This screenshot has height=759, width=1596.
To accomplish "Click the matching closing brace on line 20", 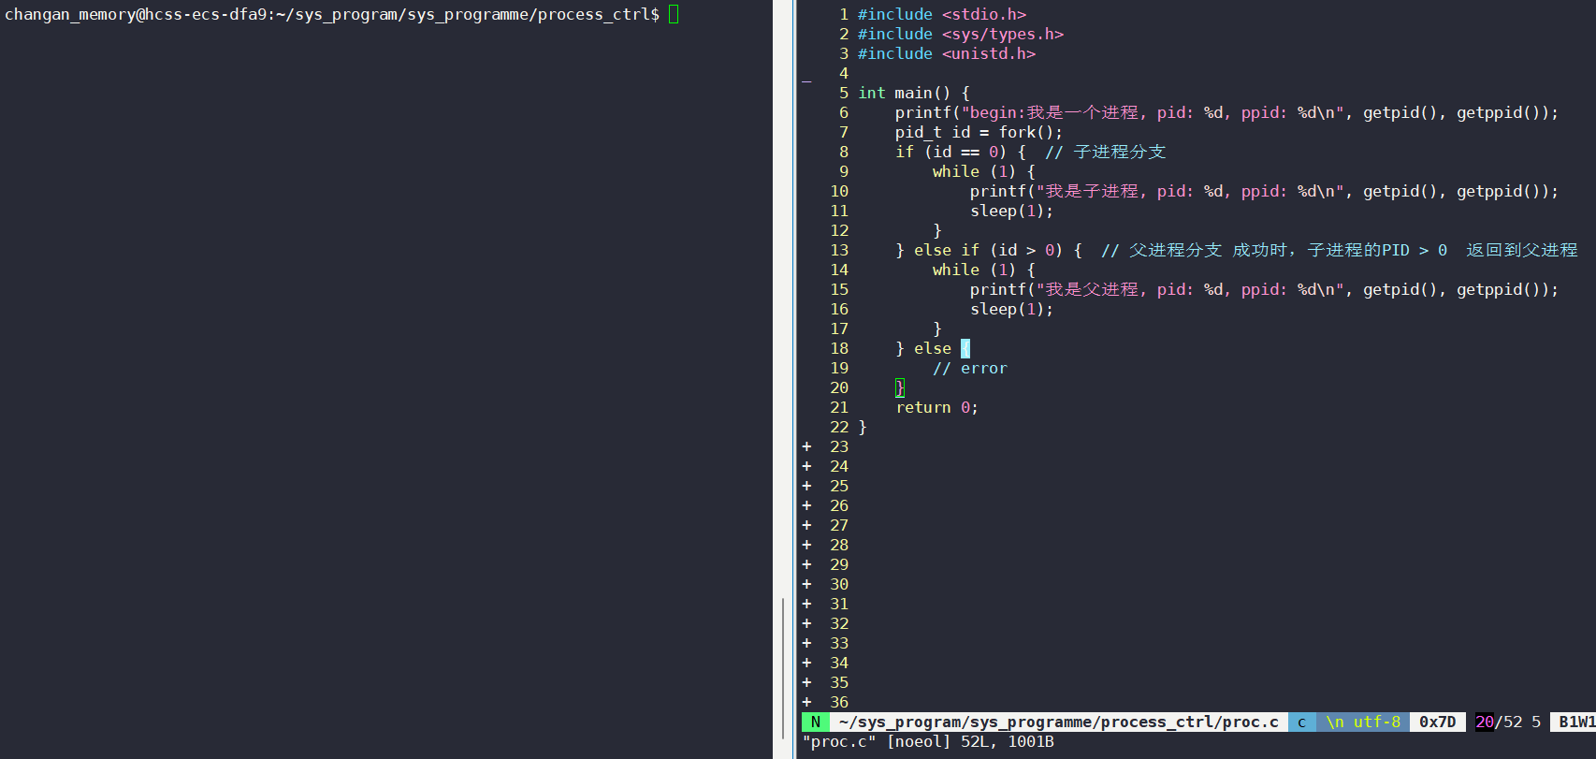I will click(x=900, y=387).
